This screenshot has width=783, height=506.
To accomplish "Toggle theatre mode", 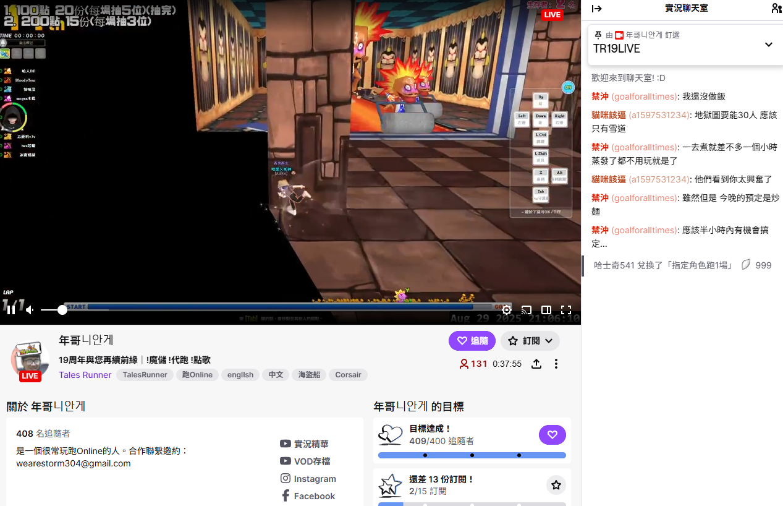I will point(546,310).
